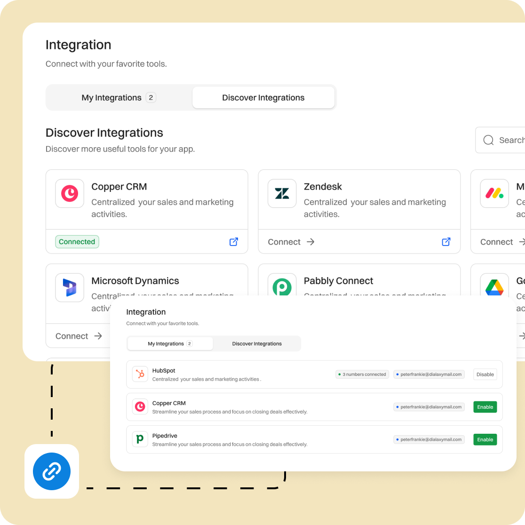Click the blue chain link icon
525x525 pixels.
(52, 471)
